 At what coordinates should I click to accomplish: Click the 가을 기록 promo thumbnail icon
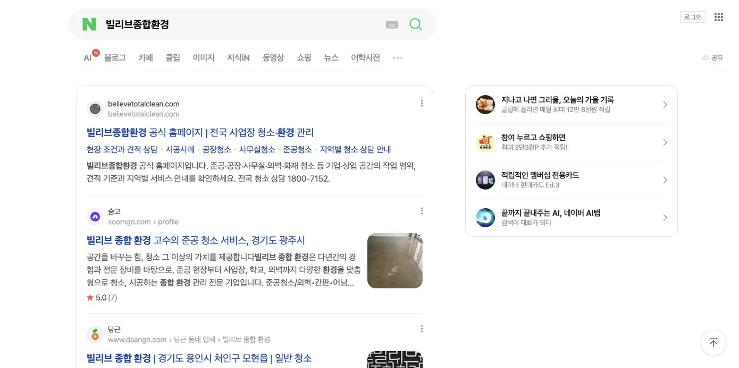click(485, 105)
